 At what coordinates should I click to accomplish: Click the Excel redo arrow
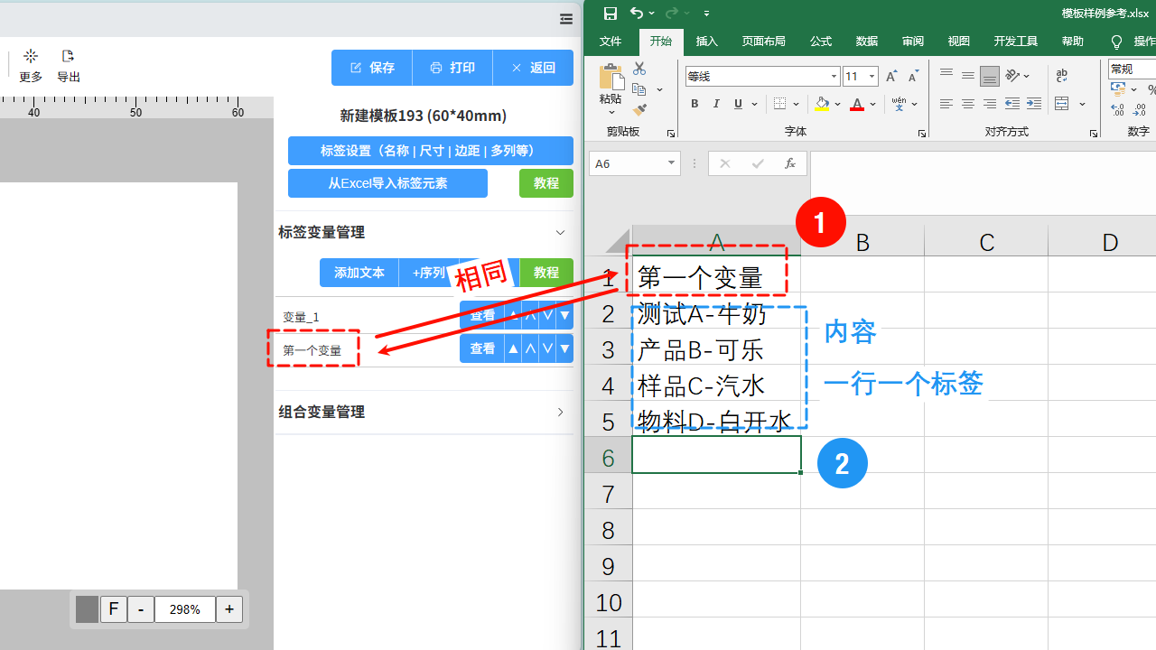tap(672, 13)
